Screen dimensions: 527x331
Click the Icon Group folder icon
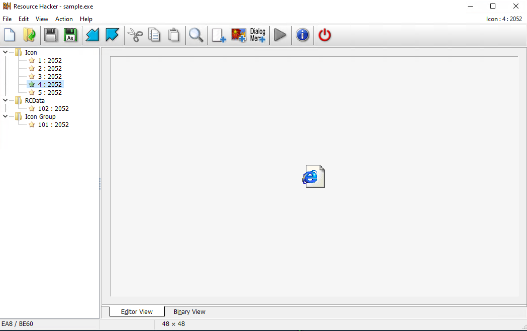19,117
